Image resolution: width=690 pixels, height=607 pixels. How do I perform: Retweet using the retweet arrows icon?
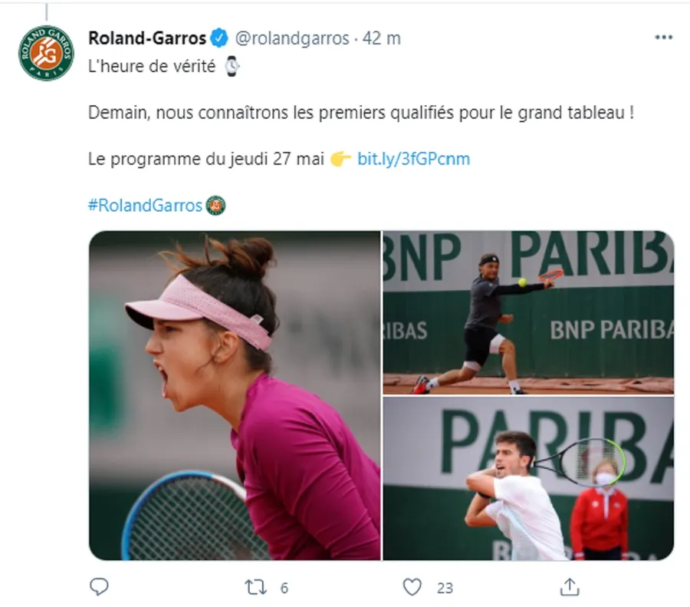pyautogui.click(x=255, y=587)
